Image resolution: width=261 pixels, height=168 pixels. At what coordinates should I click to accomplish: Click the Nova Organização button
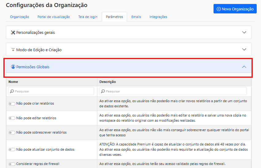235,9
